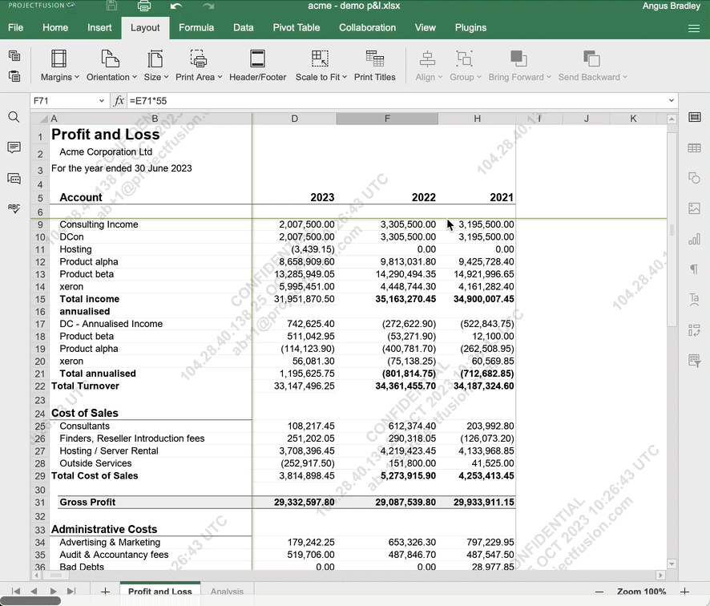Click the spell checking icon
Image resolution: width=710 pixels, height=606 pixels.
click(14, 208)
